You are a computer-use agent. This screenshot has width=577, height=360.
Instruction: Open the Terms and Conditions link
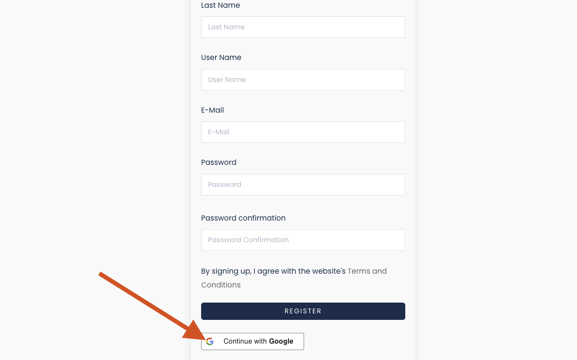(x=367, y=272)
